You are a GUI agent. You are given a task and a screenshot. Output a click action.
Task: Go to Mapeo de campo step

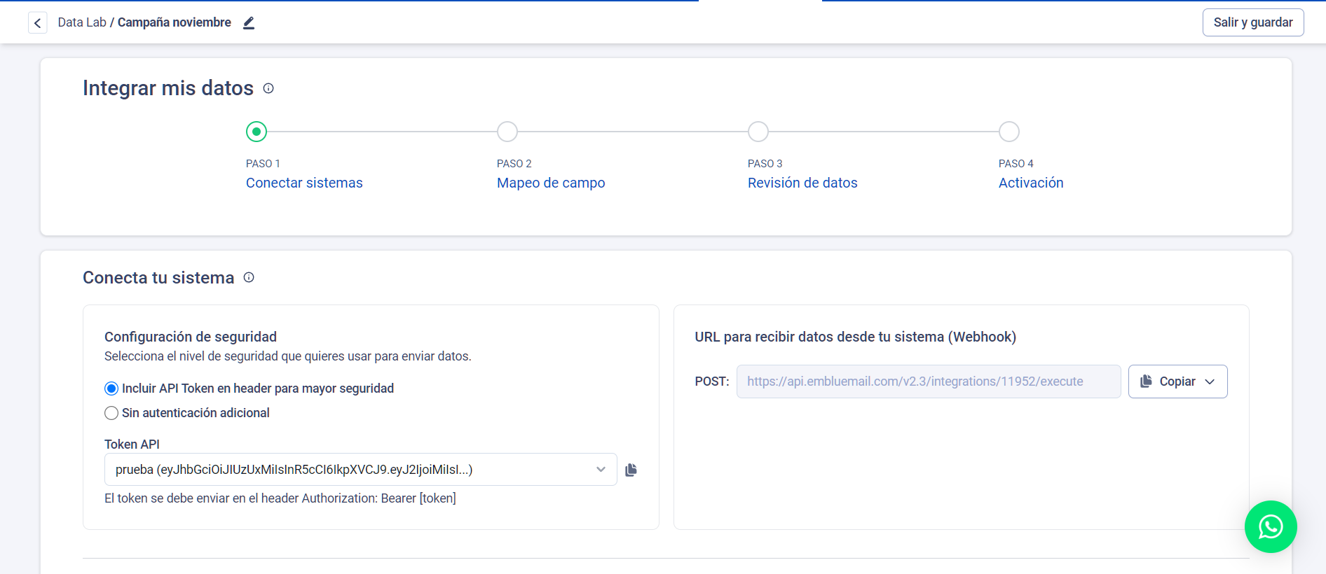pos(550,183)
